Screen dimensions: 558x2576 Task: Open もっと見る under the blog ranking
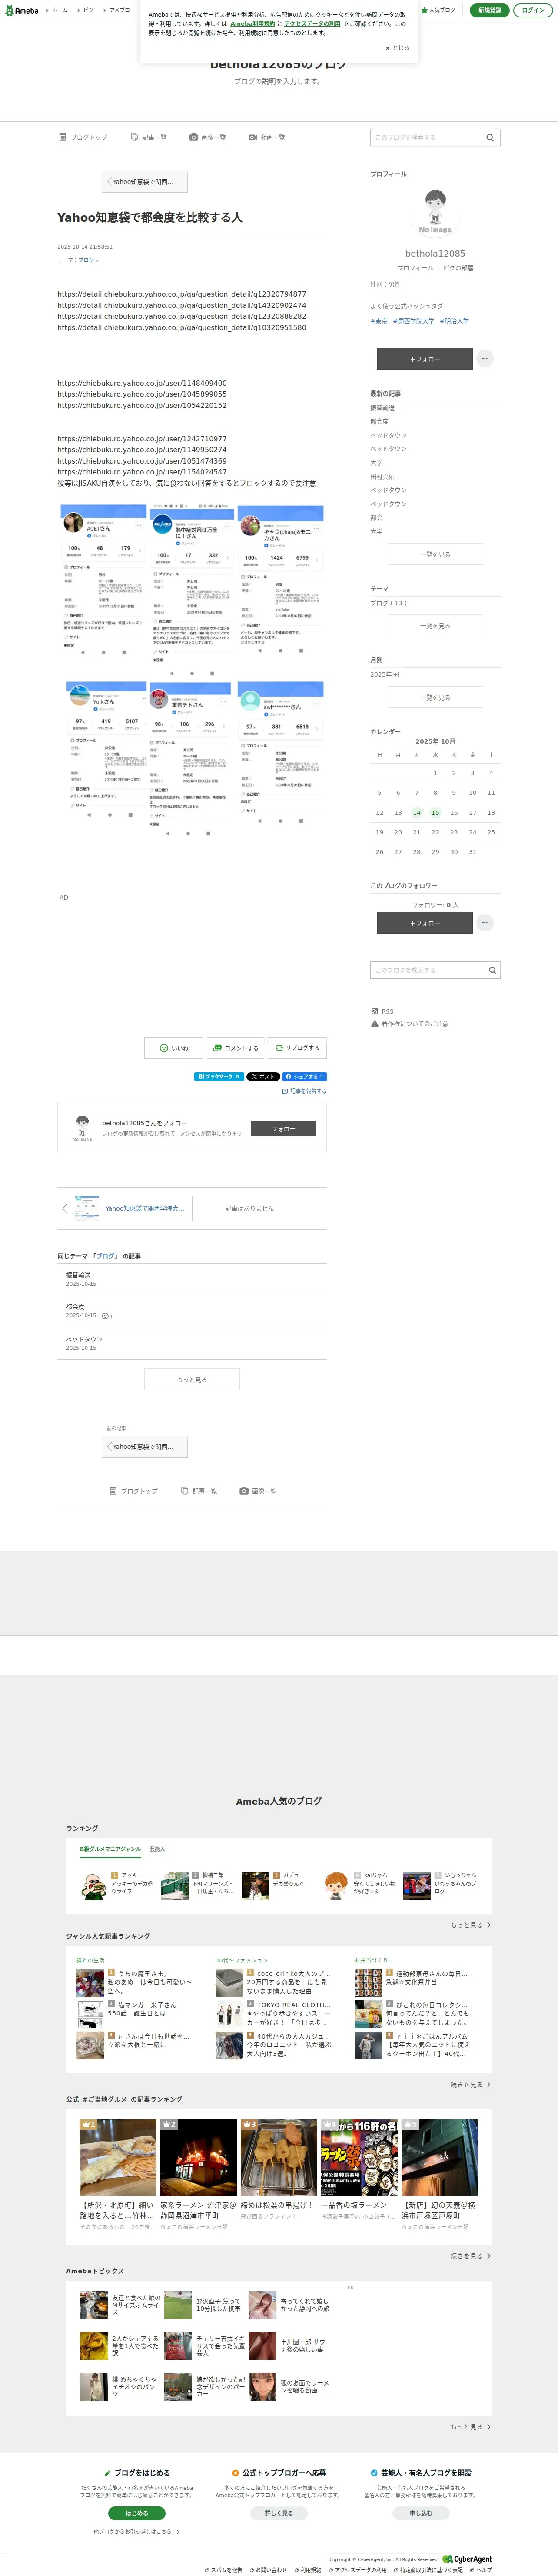[x=470, y=1925]
